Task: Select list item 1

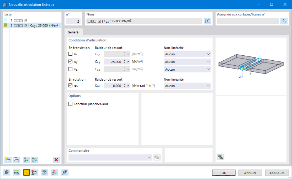Action: (32, 20)
